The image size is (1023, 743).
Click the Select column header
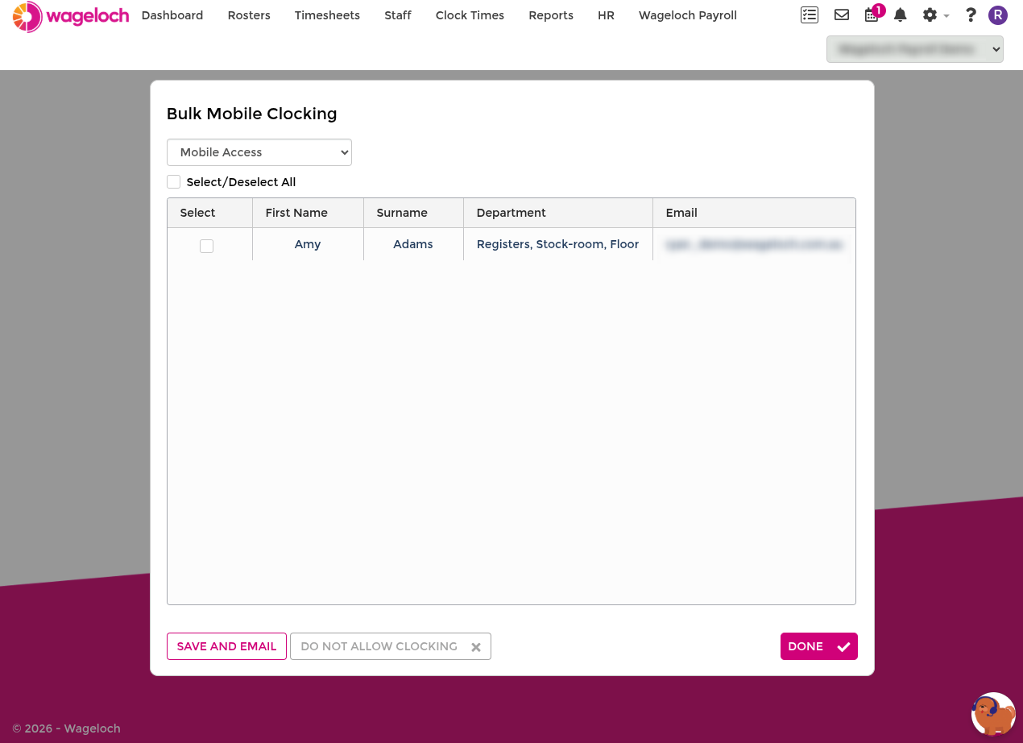(x=210, y=213)
